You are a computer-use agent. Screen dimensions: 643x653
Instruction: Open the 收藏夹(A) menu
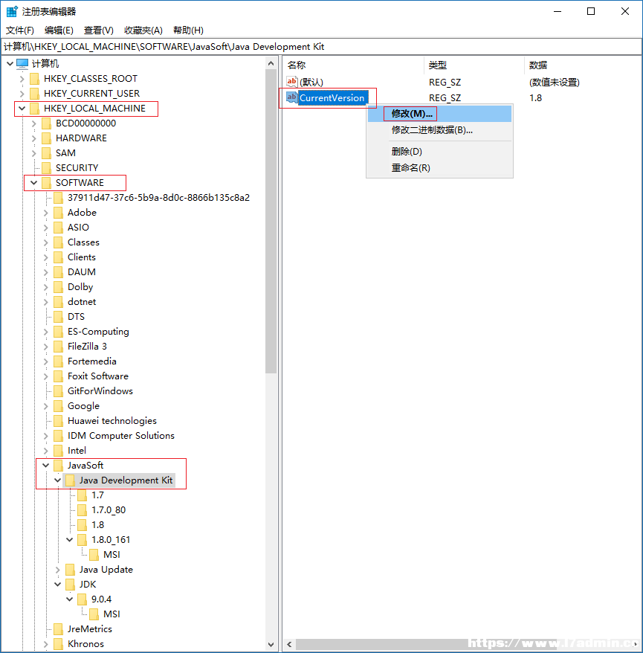tap(143, 30)
